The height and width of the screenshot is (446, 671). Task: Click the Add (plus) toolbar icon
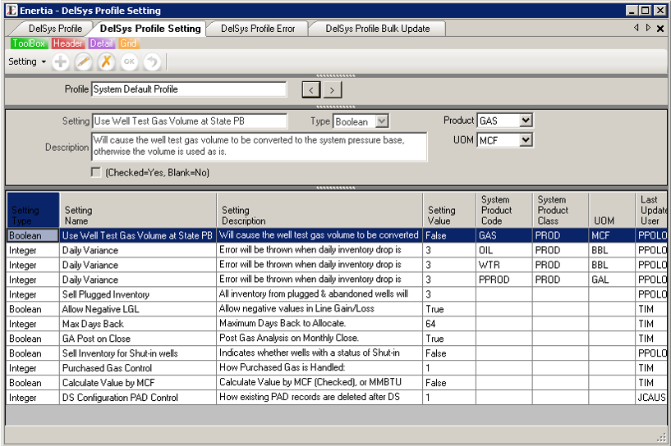tap(60, 62)
